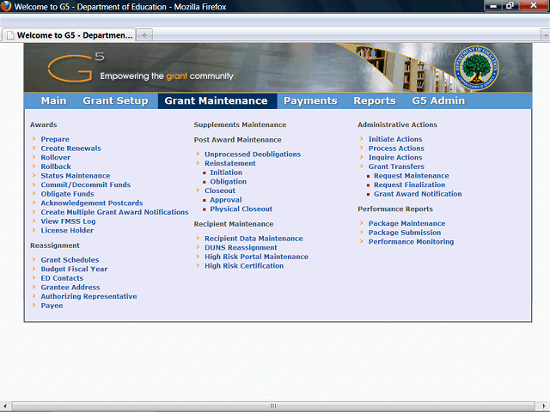Open the Performance Monitoring link
Screen dimensions: 550x412
pos(411,242)
